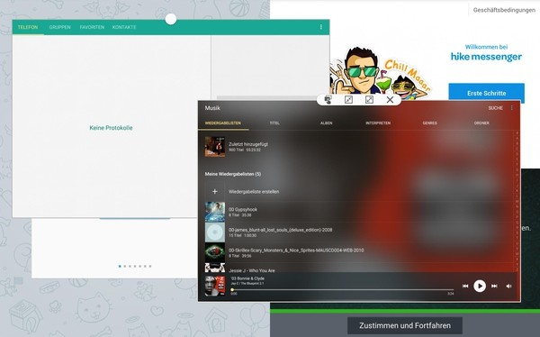Click the volume speaker icon in the player
The height and width of the screenshot is (337, 540).
[508, 286]
